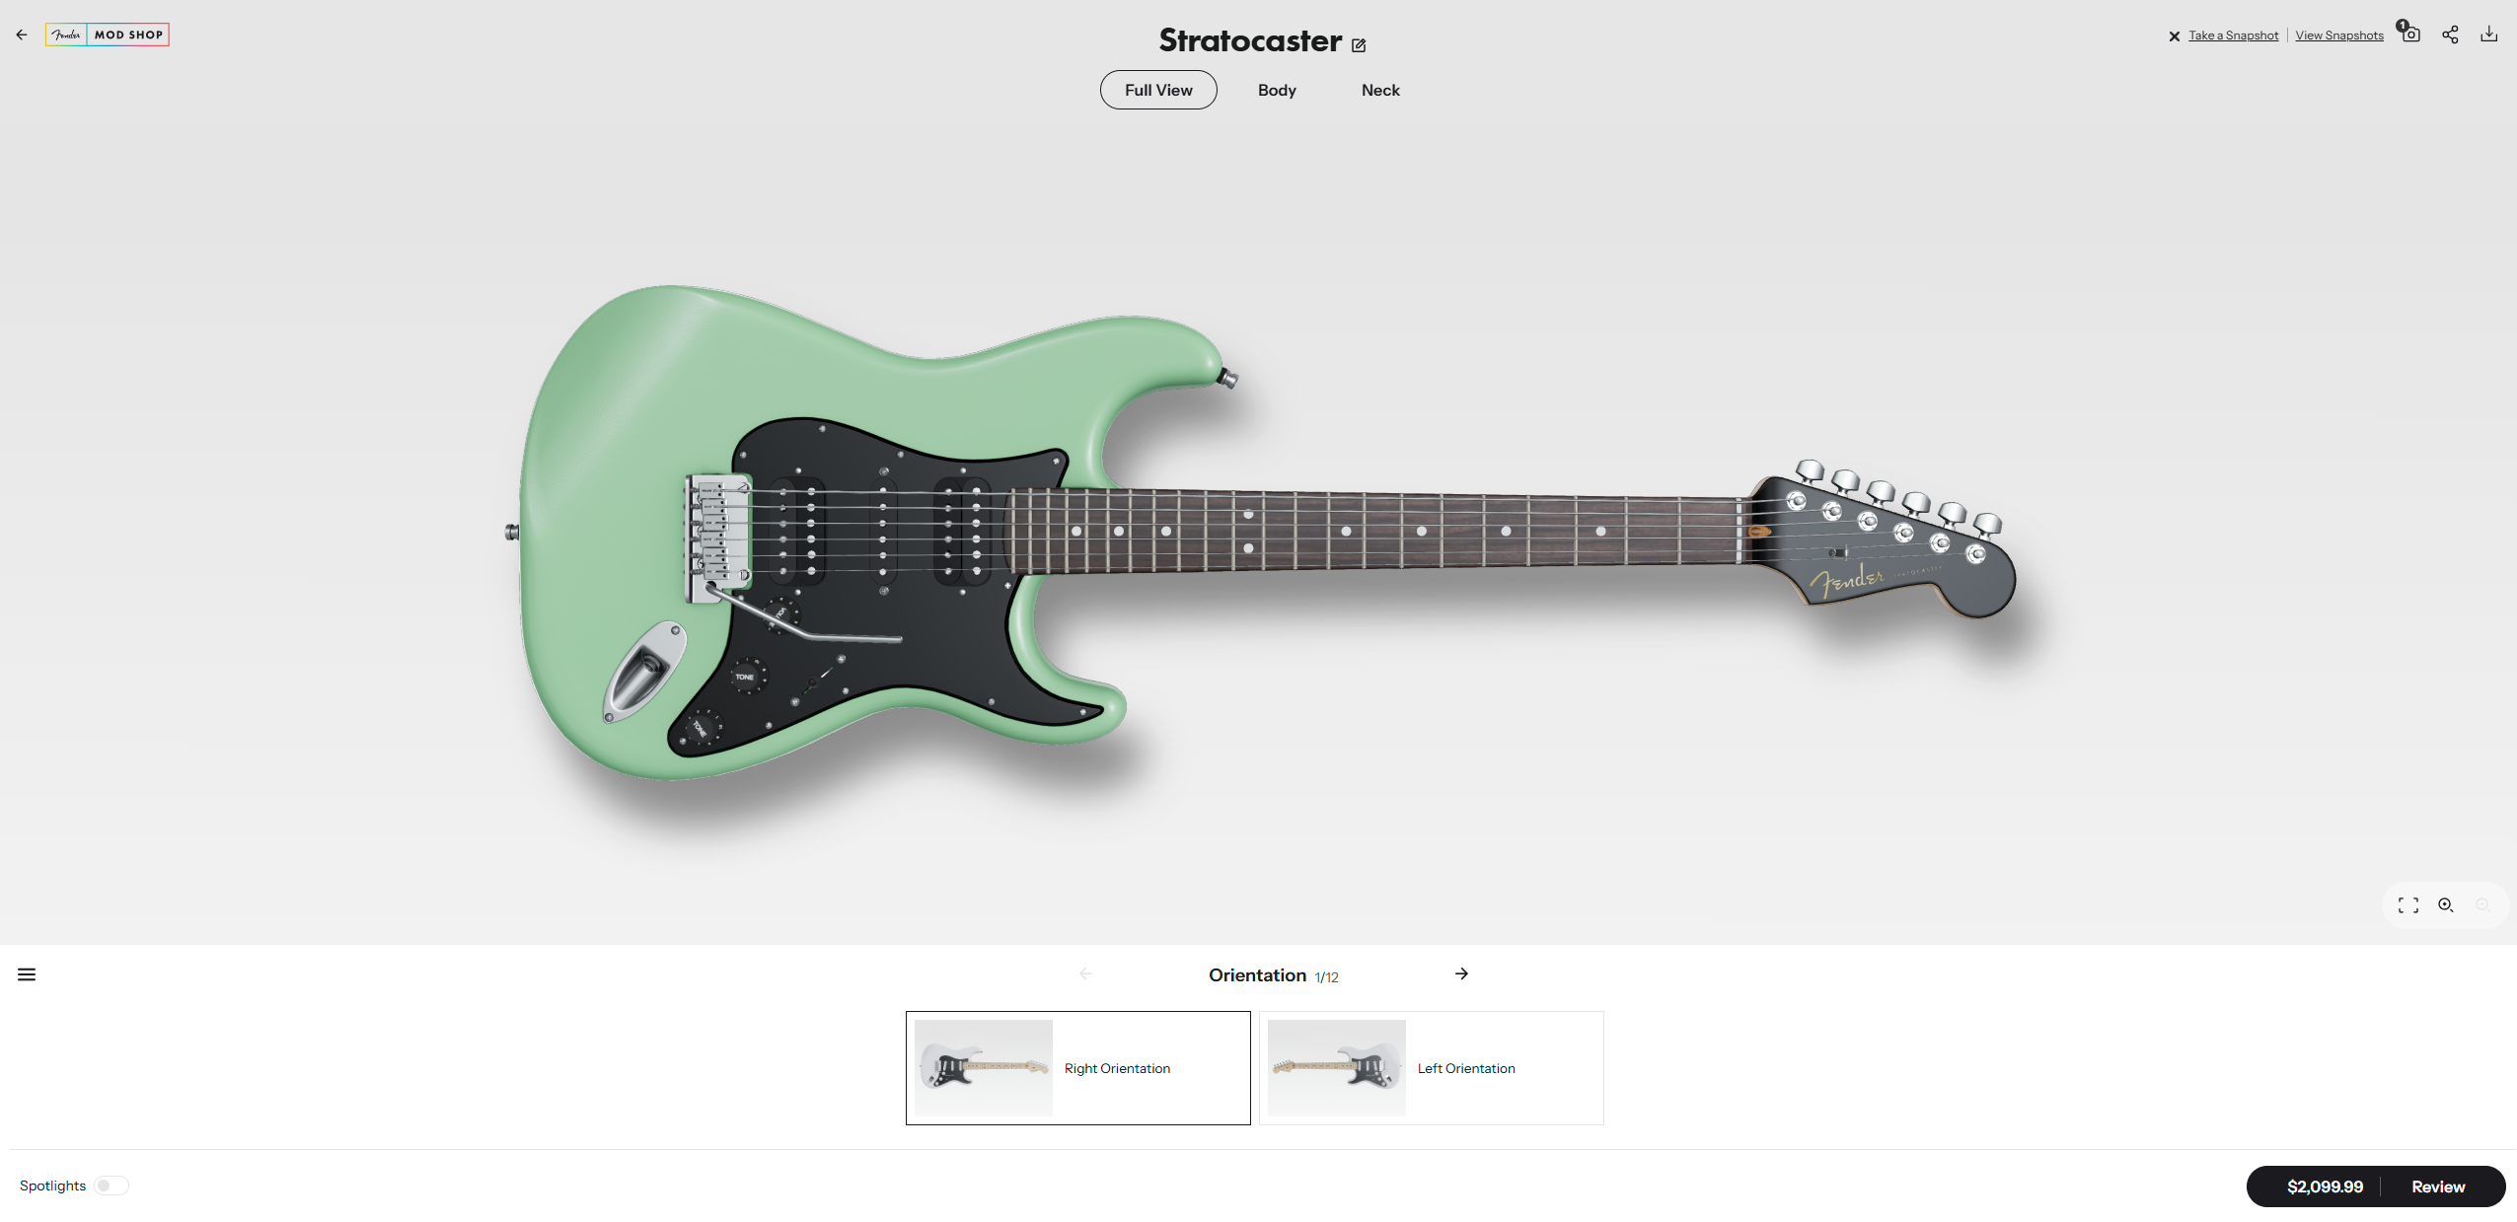Image resolution: width=2517 pixels, height=1222 pixels.
Task: Open the Fender Mod Shop logo
Action: 108,35
